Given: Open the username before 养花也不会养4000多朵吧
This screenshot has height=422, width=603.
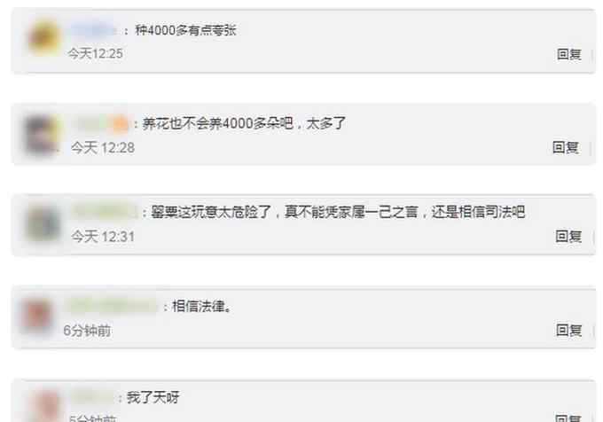Looking at the screenshot, I should [x=101, y=123].
